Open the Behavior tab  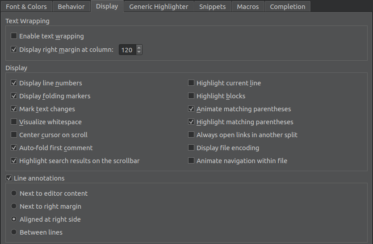[71, 7]
